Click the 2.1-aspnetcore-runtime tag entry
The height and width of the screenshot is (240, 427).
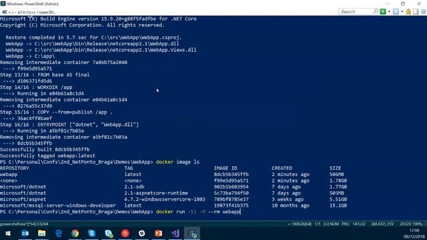[x=156, y=193]
